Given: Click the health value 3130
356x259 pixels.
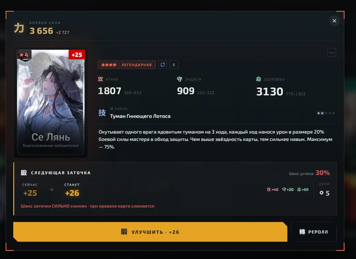Looking at the screenshot, I should (x=270, y=92).
